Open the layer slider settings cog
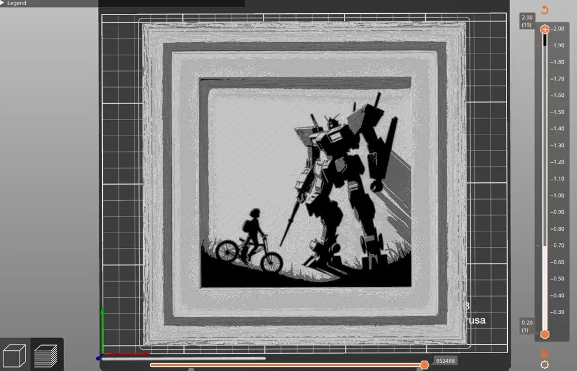Viewport: 577px width, 371px height. click(545, 365)
